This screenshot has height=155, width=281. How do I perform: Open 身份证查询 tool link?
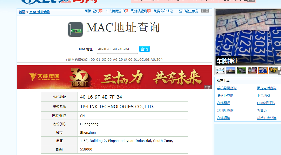(225, 96)
